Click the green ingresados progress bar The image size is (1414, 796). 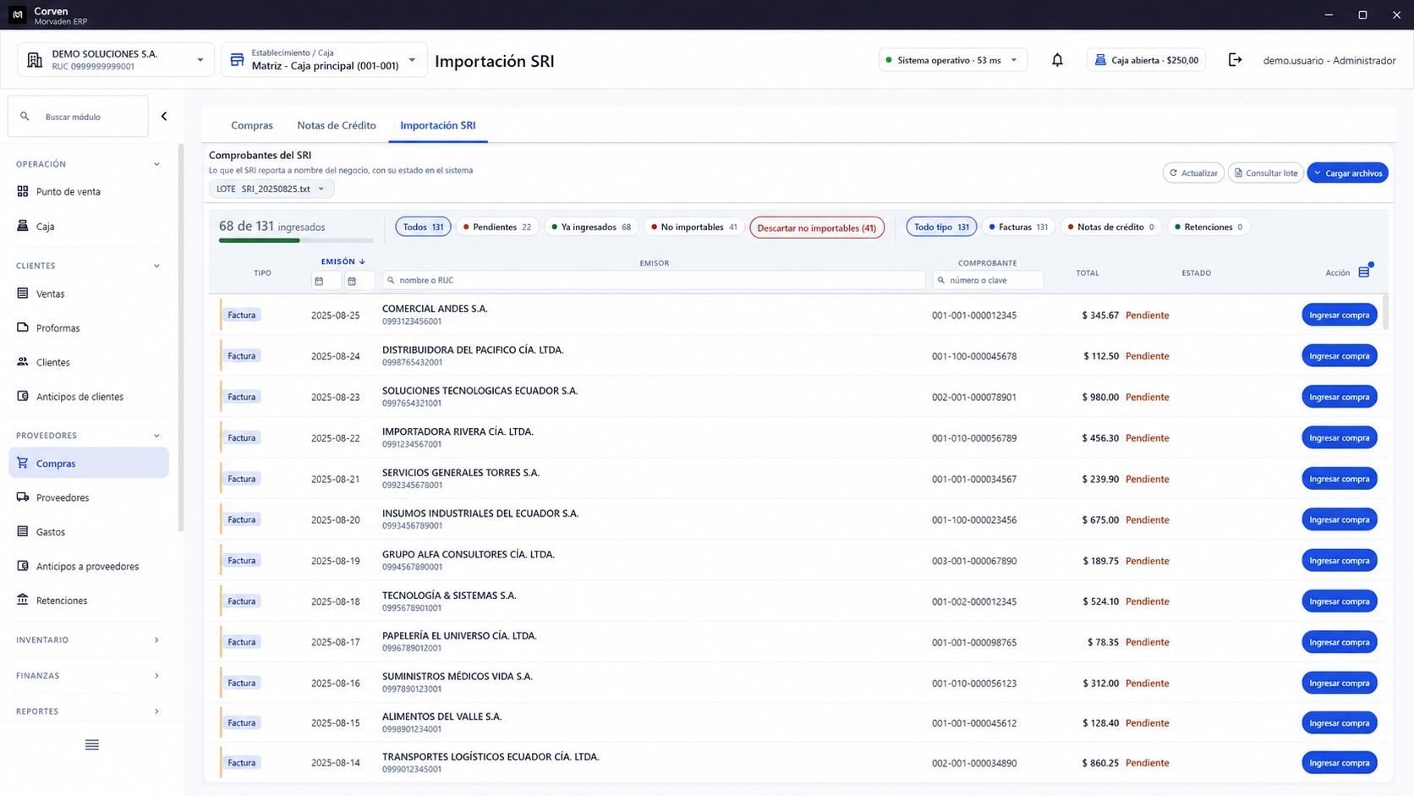(296, 240)
